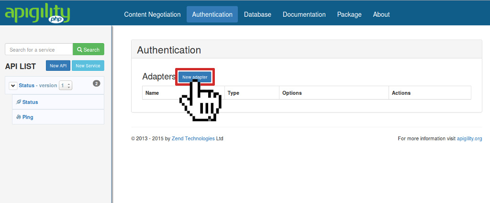This screenshot has height=203, width=490.
Task: Select the Status service in the list
Action: (x=58, y=102)
